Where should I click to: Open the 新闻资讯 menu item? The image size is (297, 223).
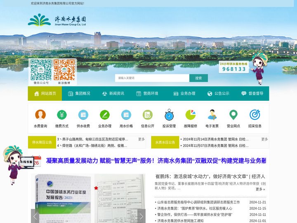[113, 93]
